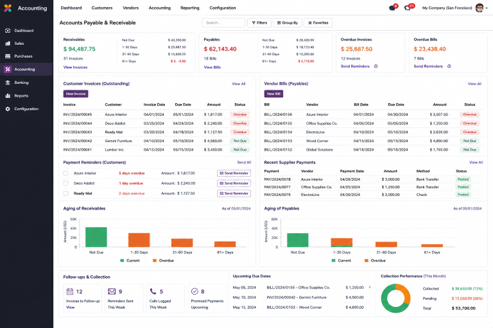Expand the Group By options

tap(288, 22)
